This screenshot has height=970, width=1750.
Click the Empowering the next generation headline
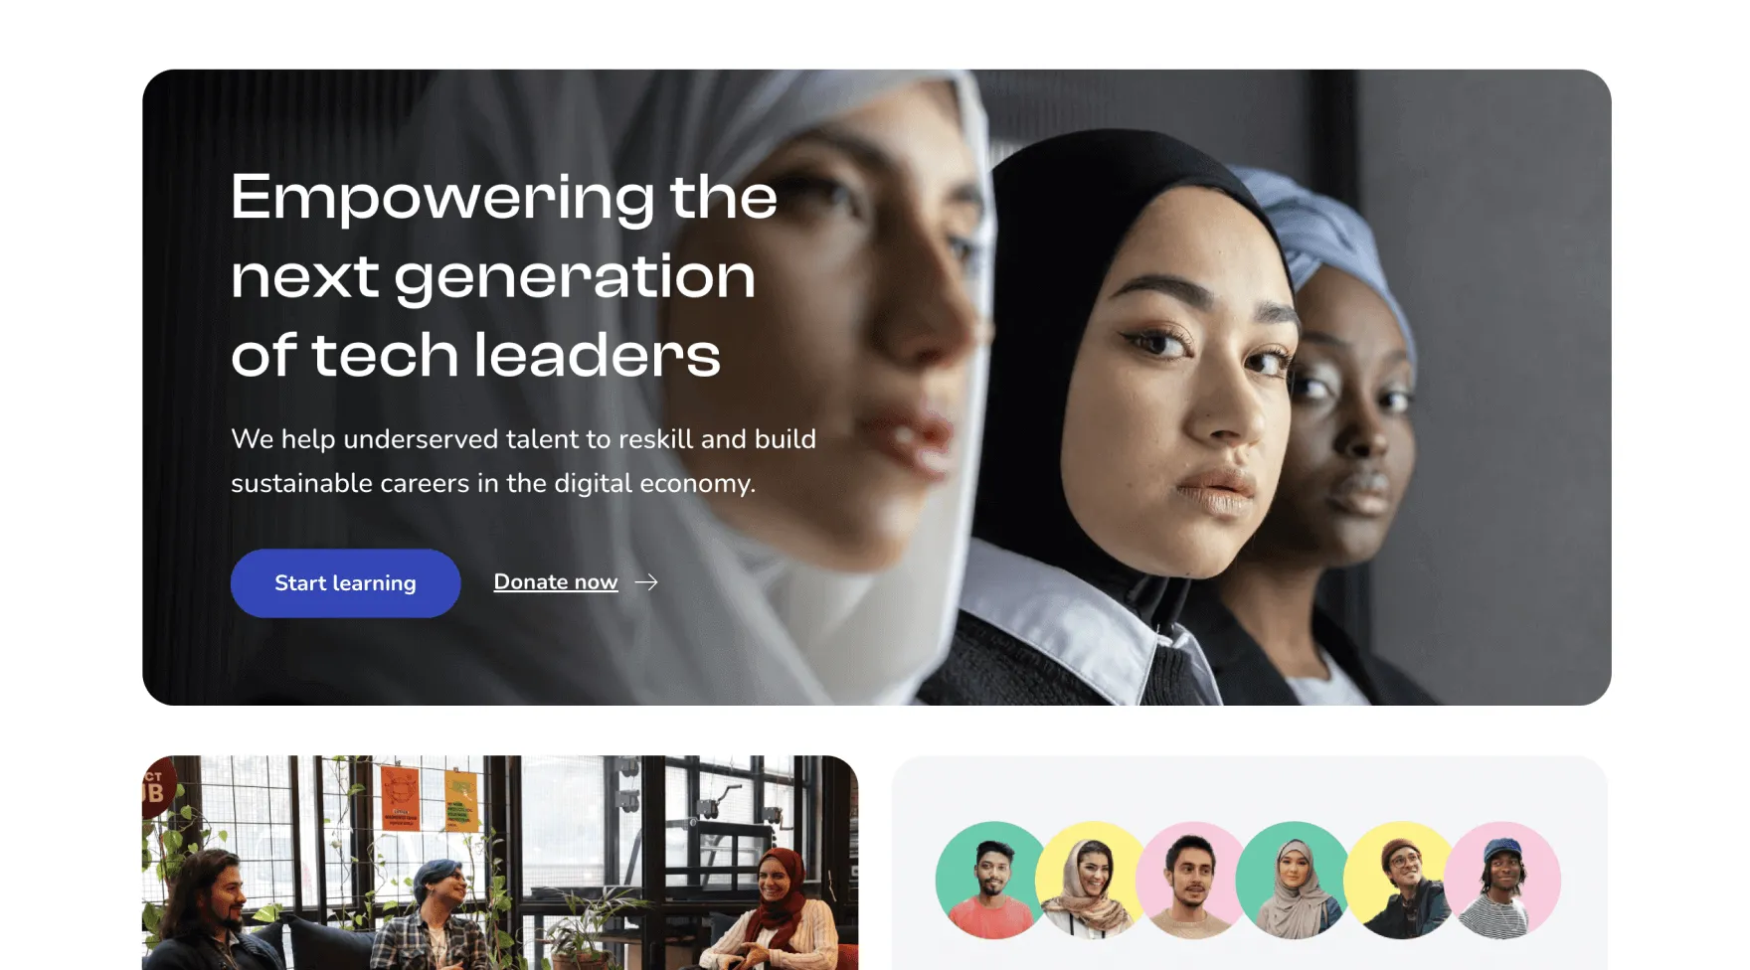click(x=504, y=275)
